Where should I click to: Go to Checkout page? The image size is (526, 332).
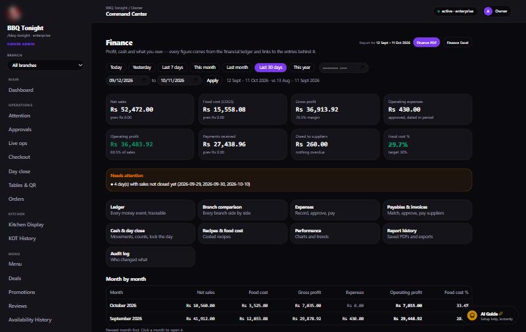(x=20, y=157)
